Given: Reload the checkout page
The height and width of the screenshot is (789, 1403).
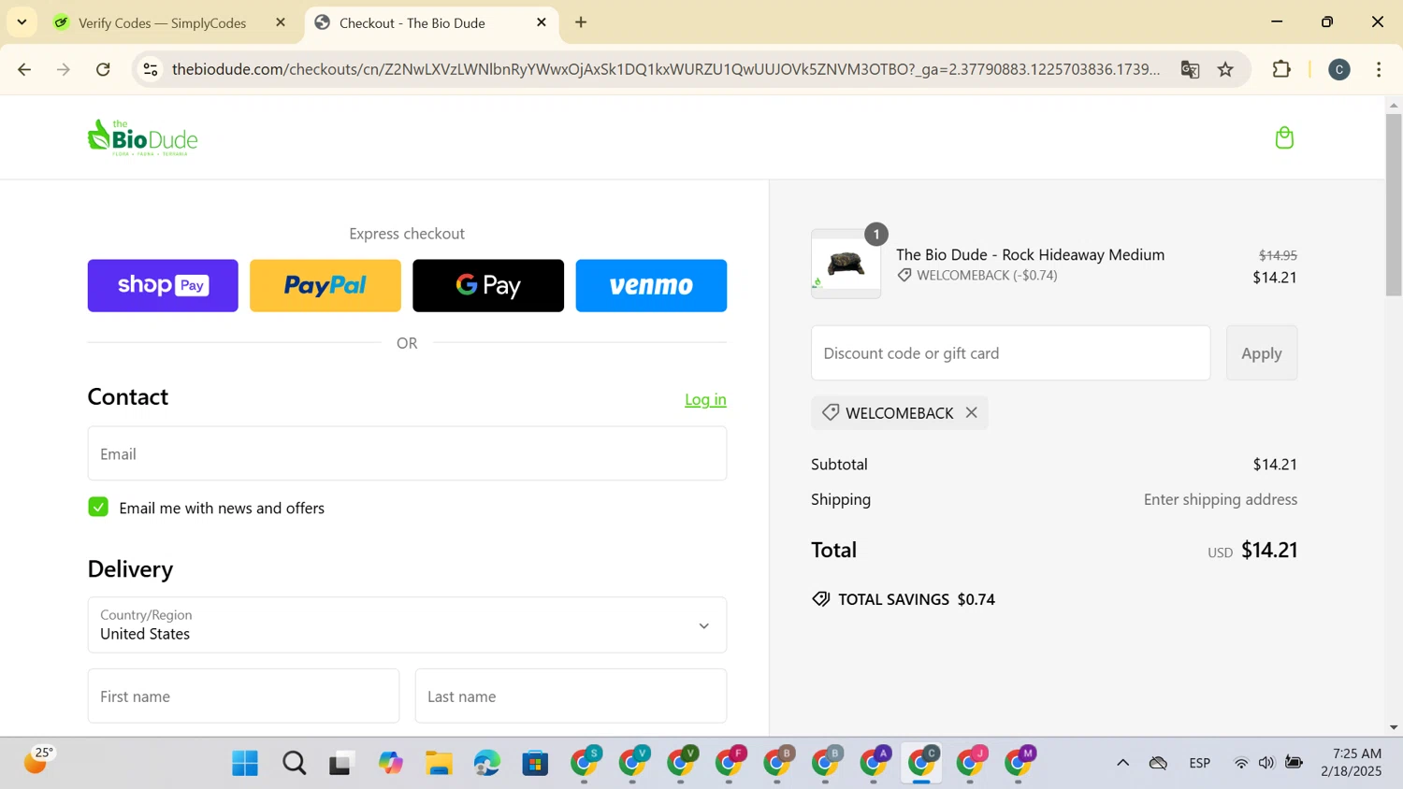Looking at the screenshot, I should [104, 69].
